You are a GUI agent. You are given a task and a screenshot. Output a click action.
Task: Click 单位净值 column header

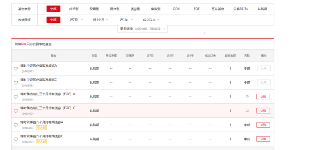(111, 56)
